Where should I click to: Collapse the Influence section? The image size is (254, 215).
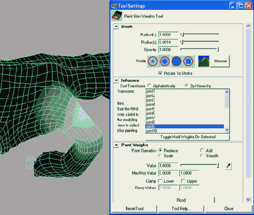(x=116, y=80)
